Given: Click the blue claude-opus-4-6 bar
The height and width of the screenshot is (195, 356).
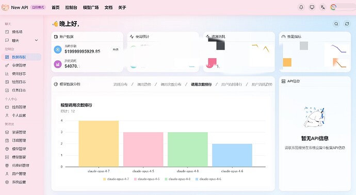Looking at the screenshot, I should (232, 155).
